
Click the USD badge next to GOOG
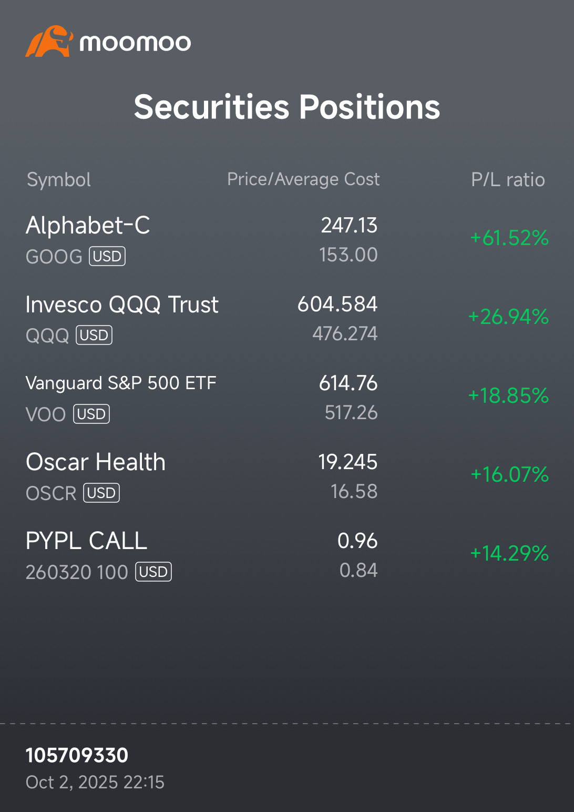point(107,256)
